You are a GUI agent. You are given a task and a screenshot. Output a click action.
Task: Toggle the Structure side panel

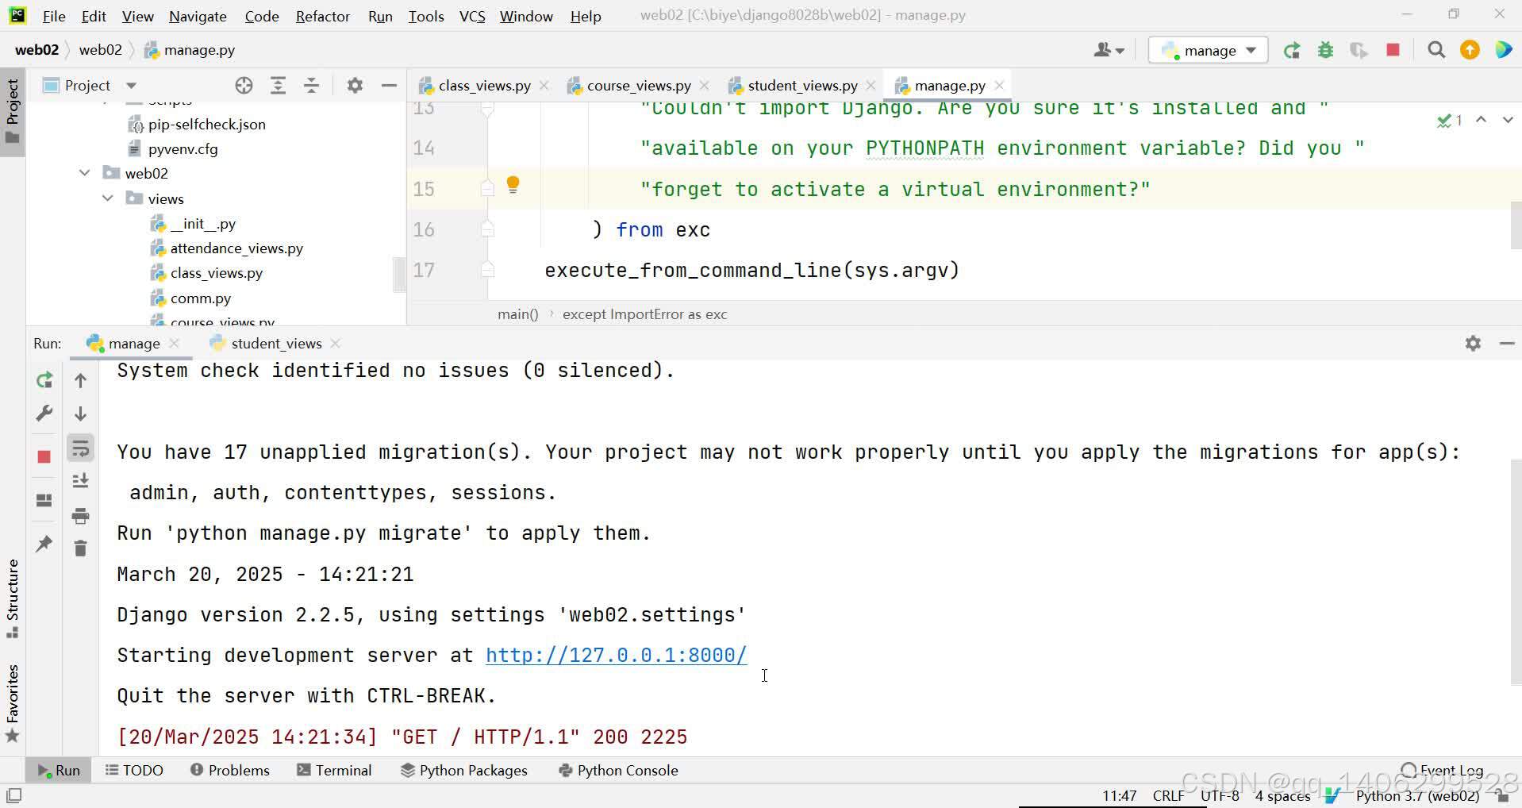click(13, 598)
